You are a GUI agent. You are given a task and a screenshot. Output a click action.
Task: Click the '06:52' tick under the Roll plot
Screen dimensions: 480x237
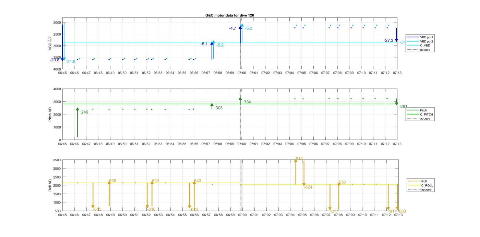[x=146, y=215]
